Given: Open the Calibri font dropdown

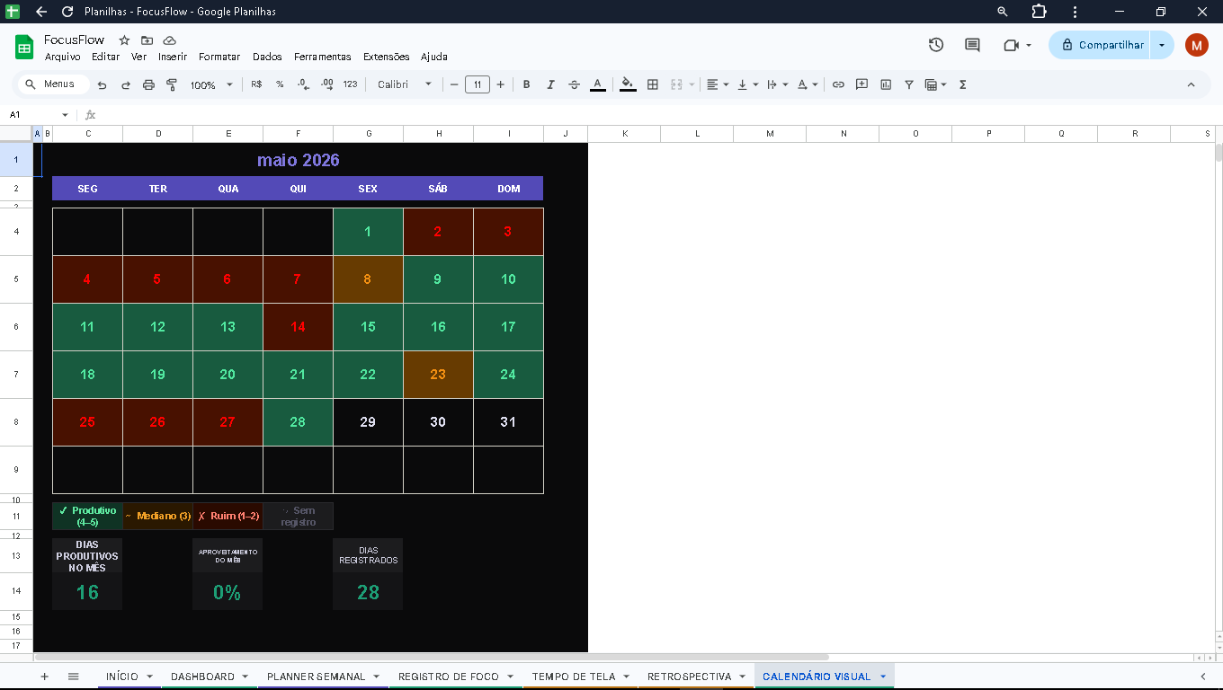Looking at the screenshot, I should (405, 84).
